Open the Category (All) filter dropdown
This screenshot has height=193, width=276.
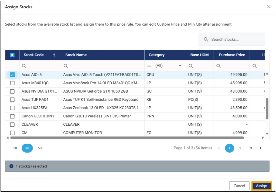pyautogui.click(x=180, y=66)
